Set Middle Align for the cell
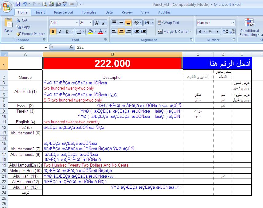 coord(121,23)
